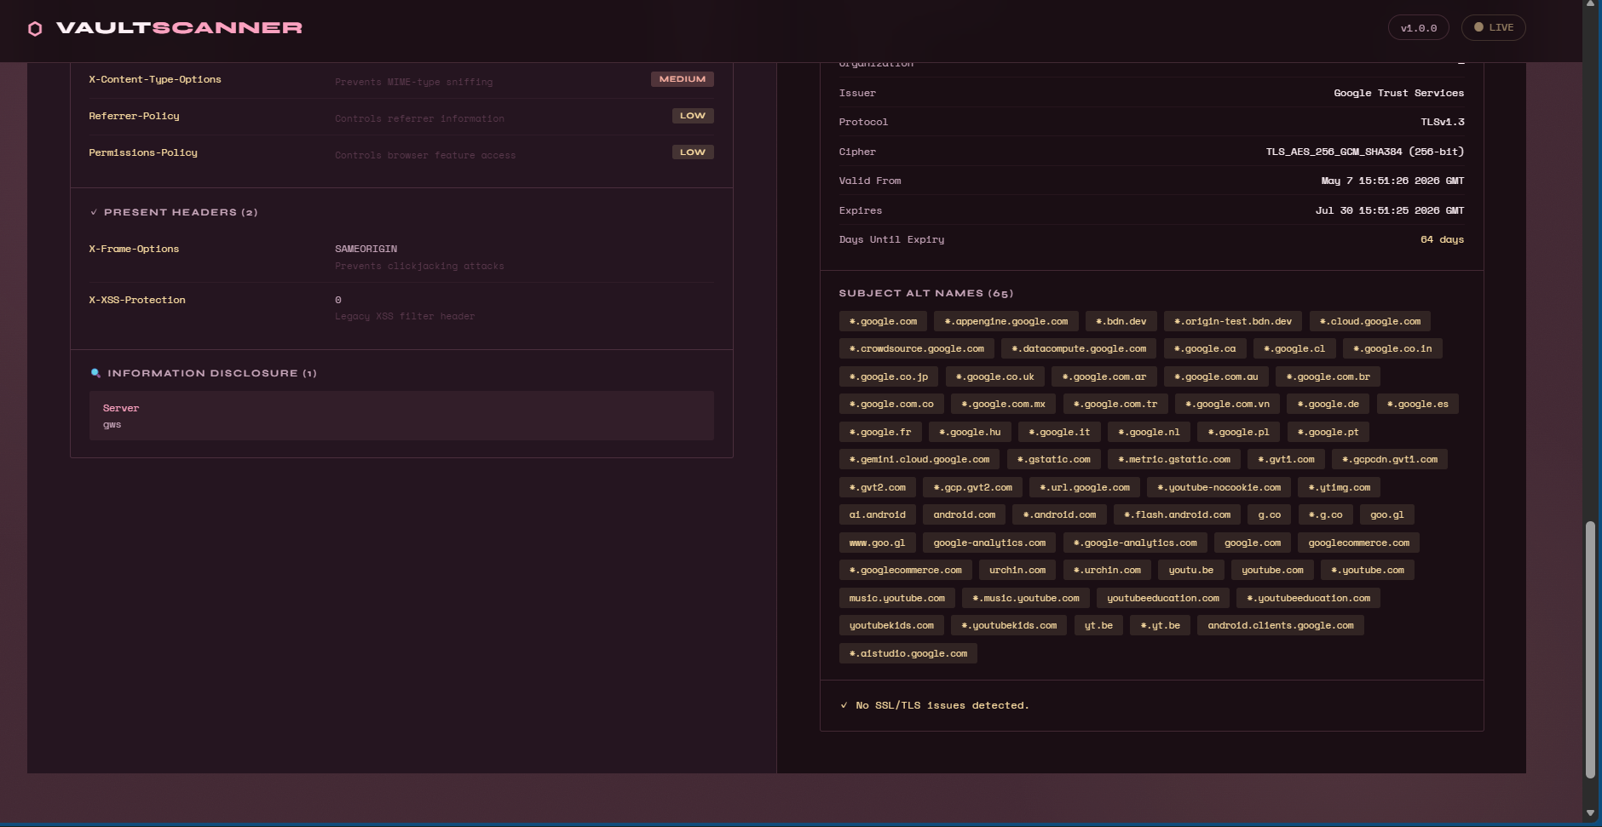Click the *.appengine.google.com chip

[x=1006, y=321]
